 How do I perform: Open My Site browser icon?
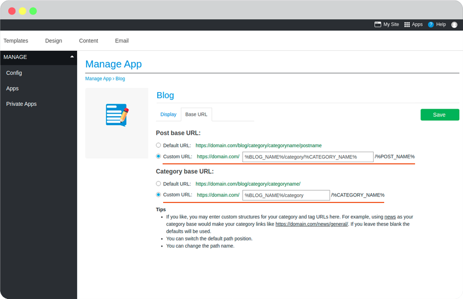click(378, 24)
